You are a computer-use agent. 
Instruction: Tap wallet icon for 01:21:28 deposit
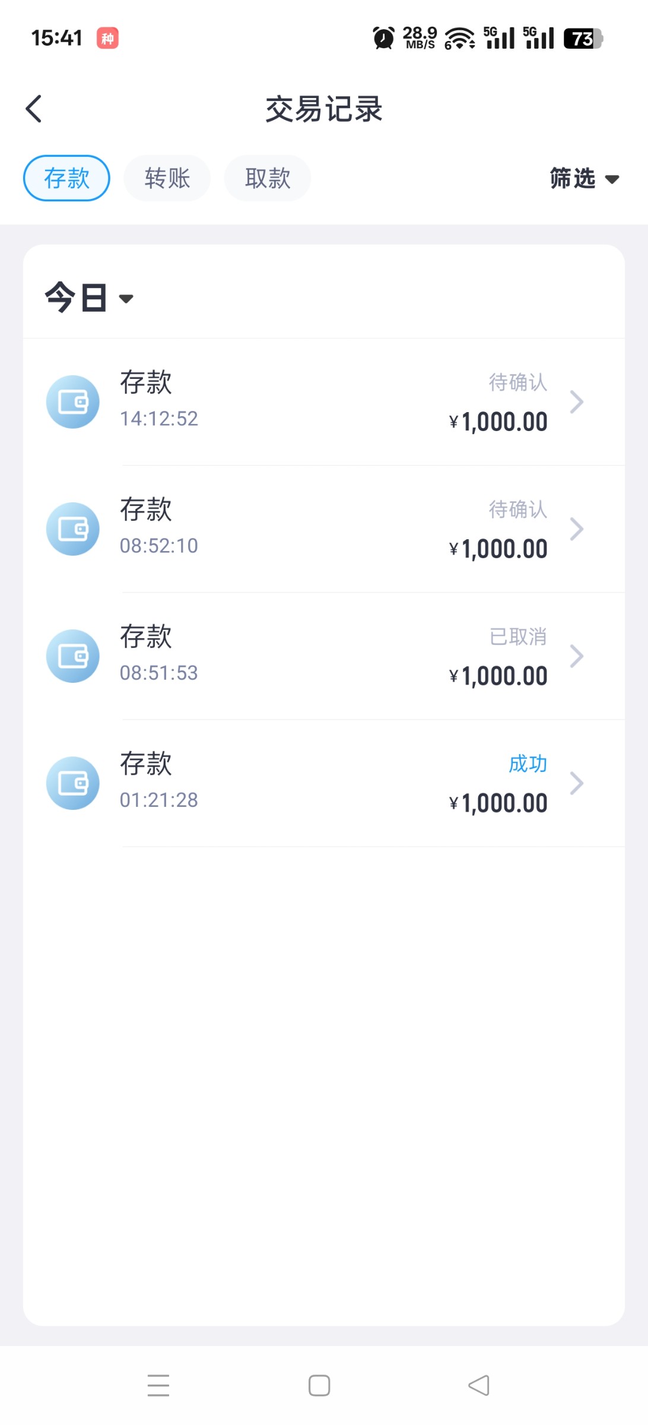pos(73,783)
